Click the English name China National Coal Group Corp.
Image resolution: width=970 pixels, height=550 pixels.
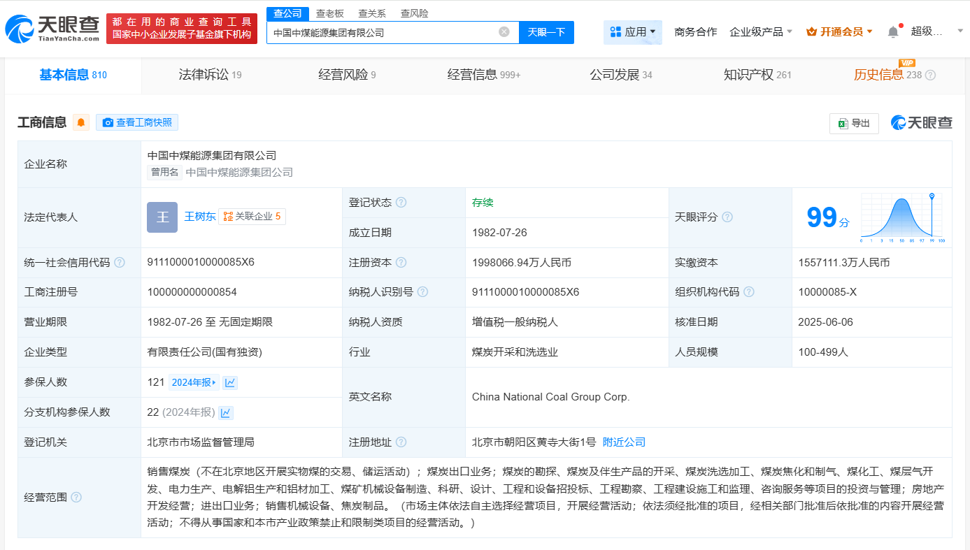point(551,397)
